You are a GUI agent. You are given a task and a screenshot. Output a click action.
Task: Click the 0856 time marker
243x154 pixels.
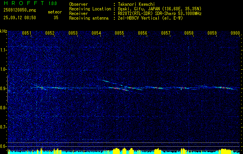pyautogui.click(x=143, y=33)
